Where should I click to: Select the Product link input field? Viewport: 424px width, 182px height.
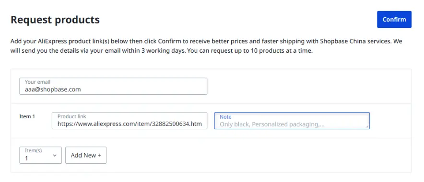(130, 121)
